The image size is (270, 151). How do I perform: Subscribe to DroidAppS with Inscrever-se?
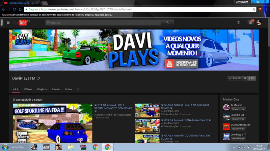pos(238,139)
